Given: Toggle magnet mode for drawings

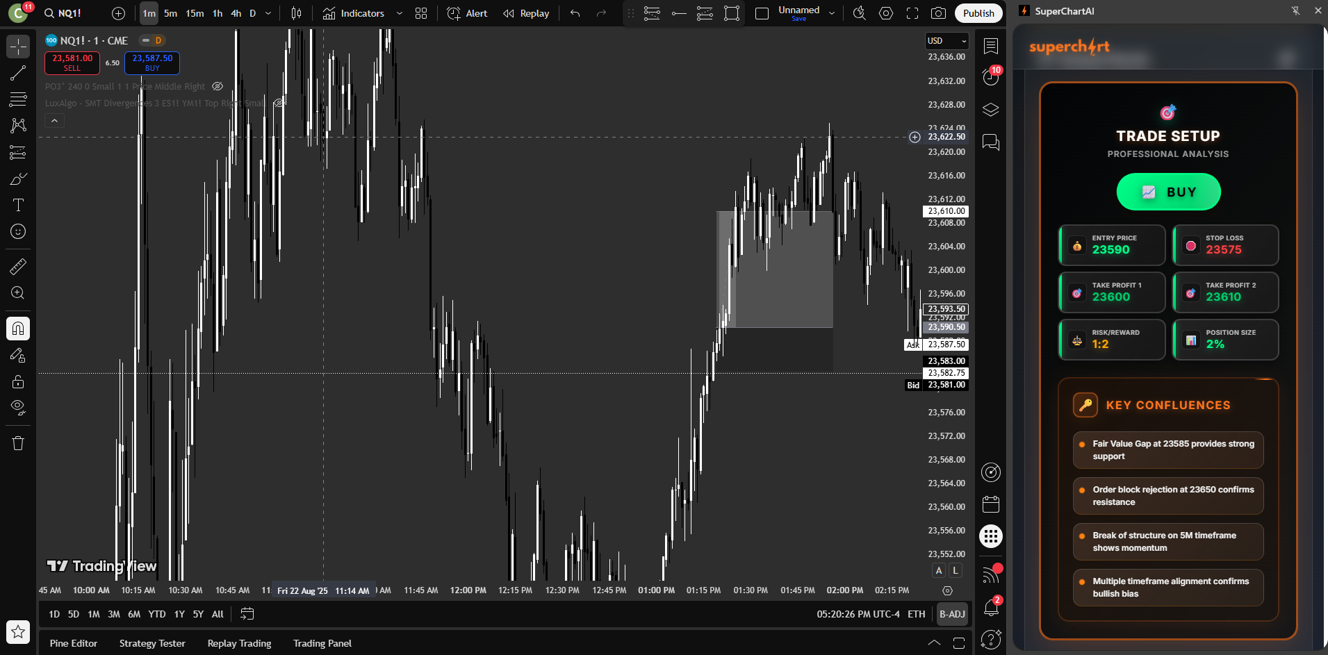Looking at the screenshot, I should [18, 329].
